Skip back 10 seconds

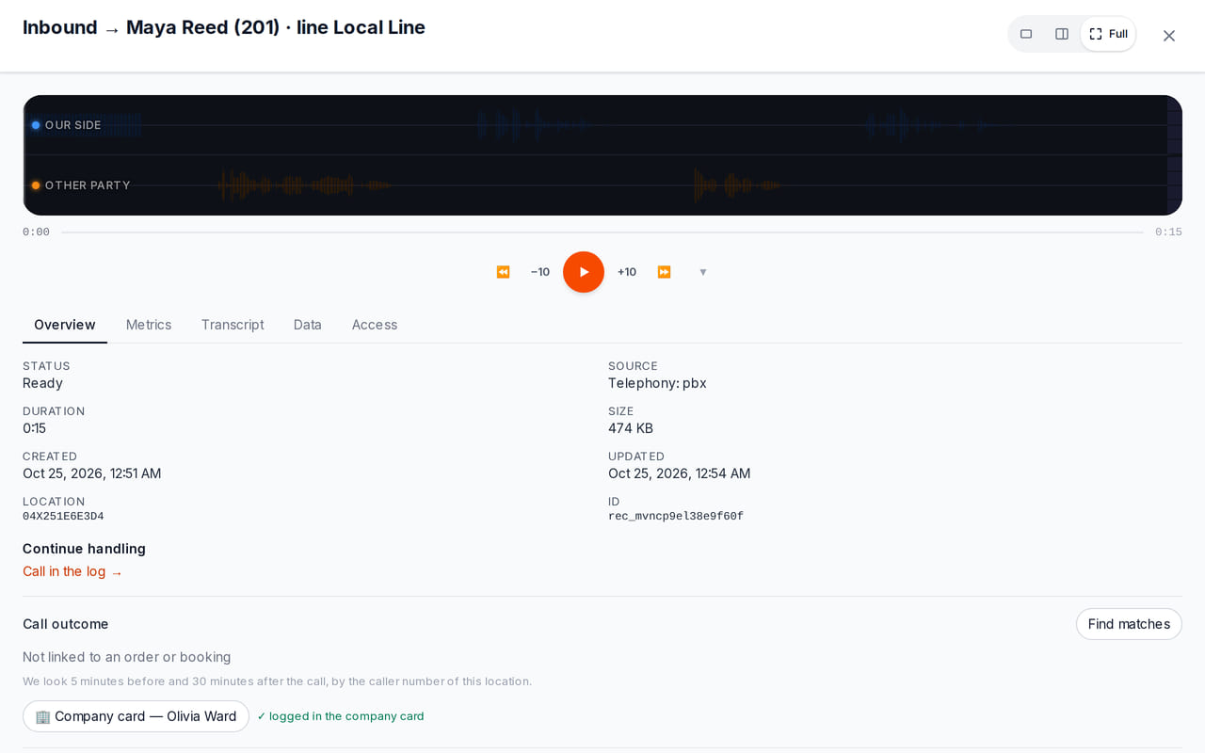(540, 272)
